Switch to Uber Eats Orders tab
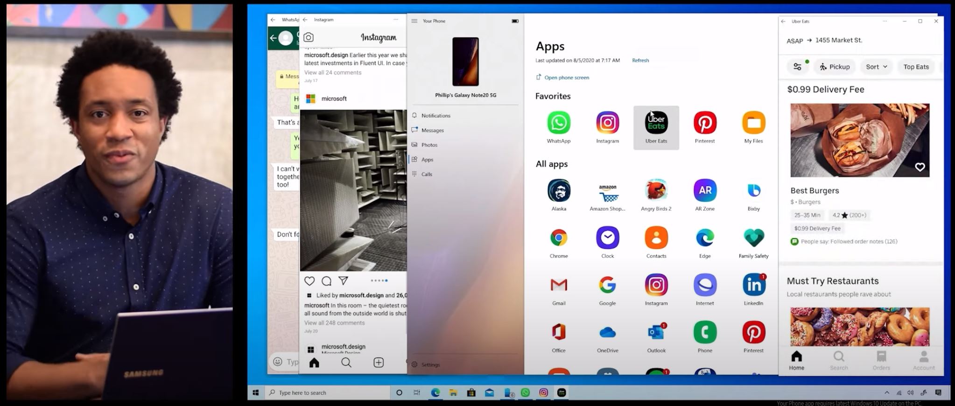This screenshot has height=406, width=955. (x=881, y=361)
